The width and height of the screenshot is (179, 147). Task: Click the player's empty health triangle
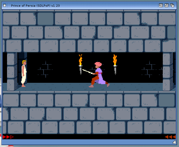[12, 137]
